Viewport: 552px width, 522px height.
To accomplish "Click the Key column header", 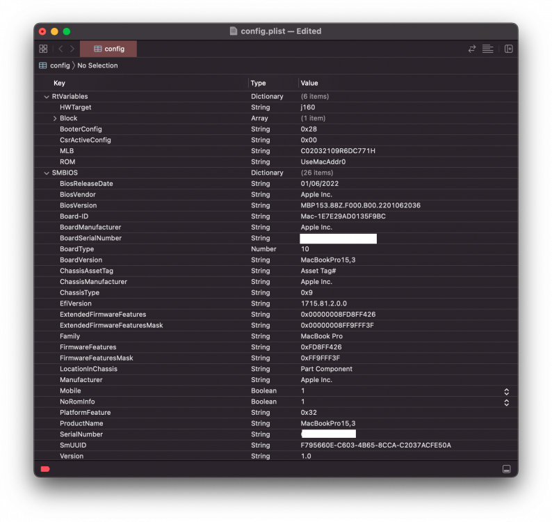I will tap(59, 84).
